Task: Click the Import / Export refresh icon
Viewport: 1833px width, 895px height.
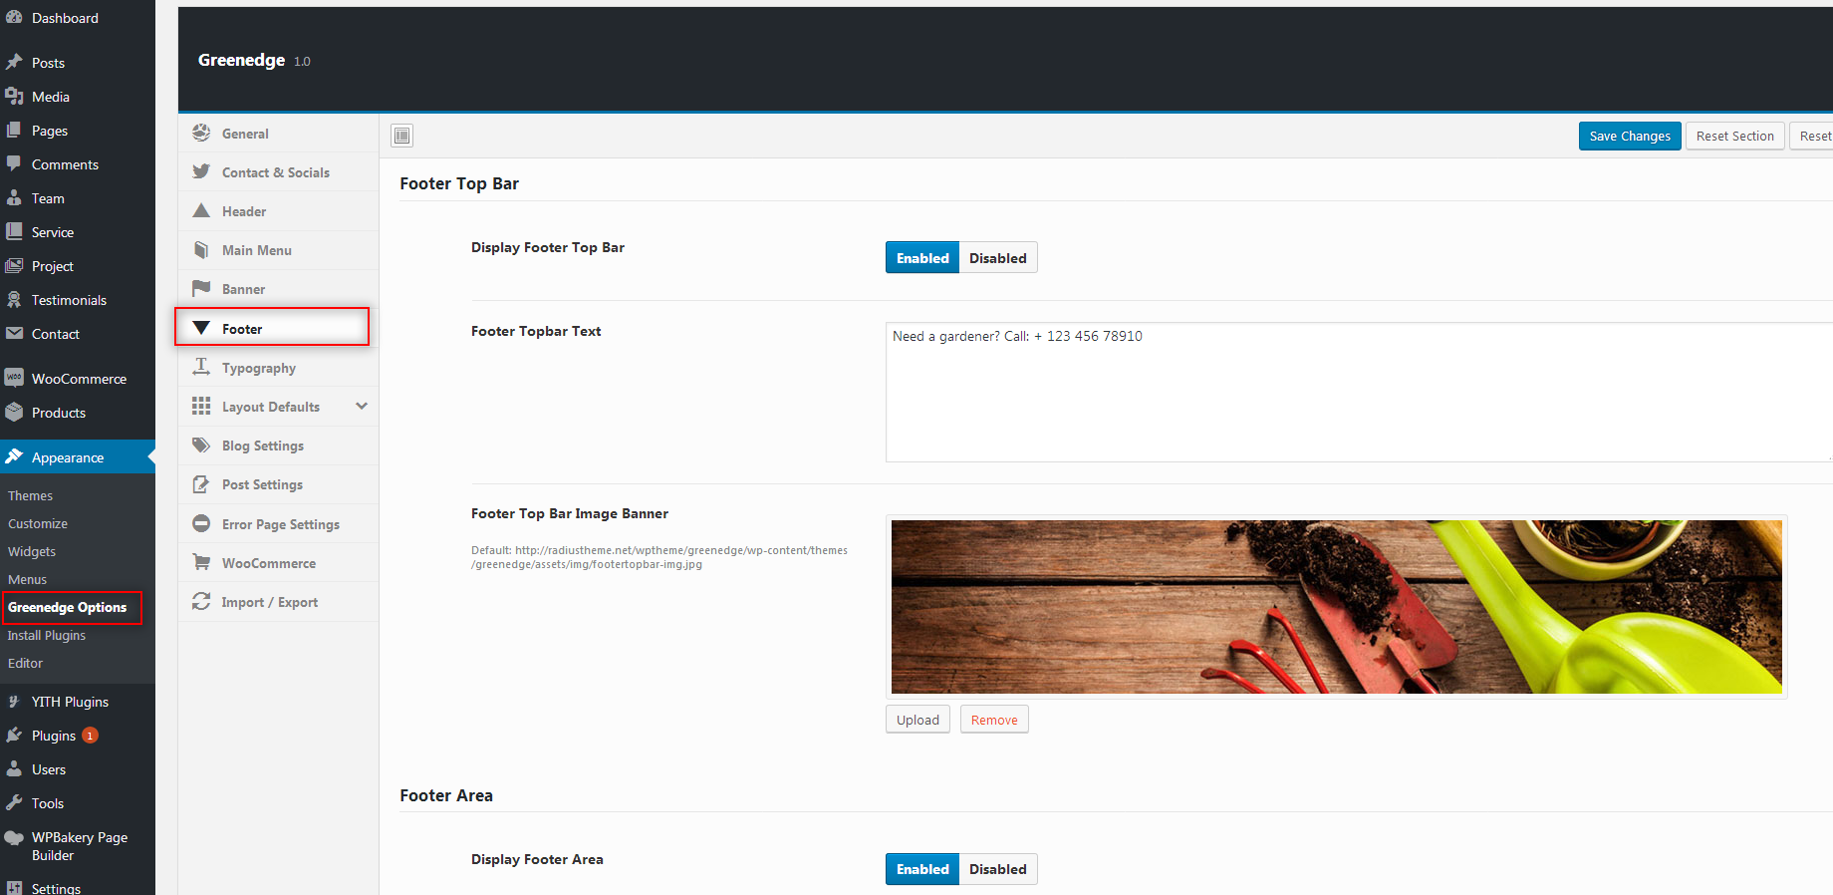Action: (201, 601)
